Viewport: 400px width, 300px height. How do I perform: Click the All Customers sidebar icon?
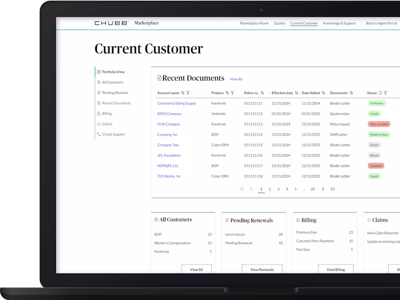pyautogui.click(x=99, y=82)
